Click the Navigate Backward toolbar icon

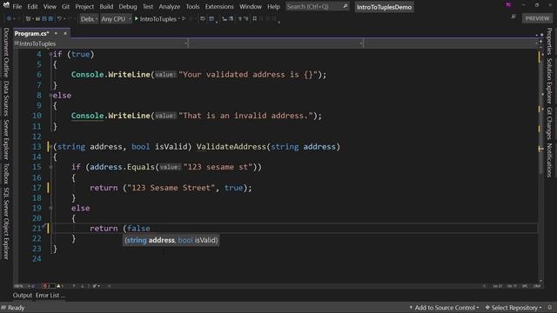[9, 18]
